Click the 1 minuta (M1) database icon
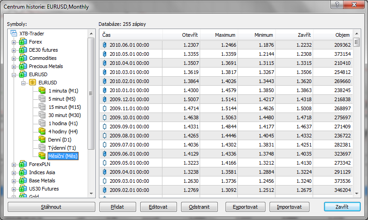This screenshot has width=368, height=220. [42, 91]
